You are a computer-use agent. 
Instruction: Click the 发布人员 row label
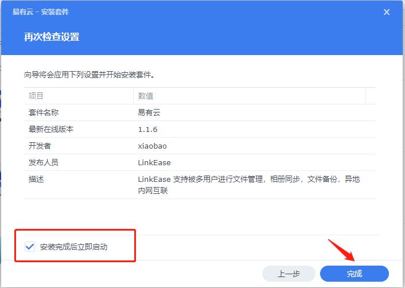click(x=44, y=162)
